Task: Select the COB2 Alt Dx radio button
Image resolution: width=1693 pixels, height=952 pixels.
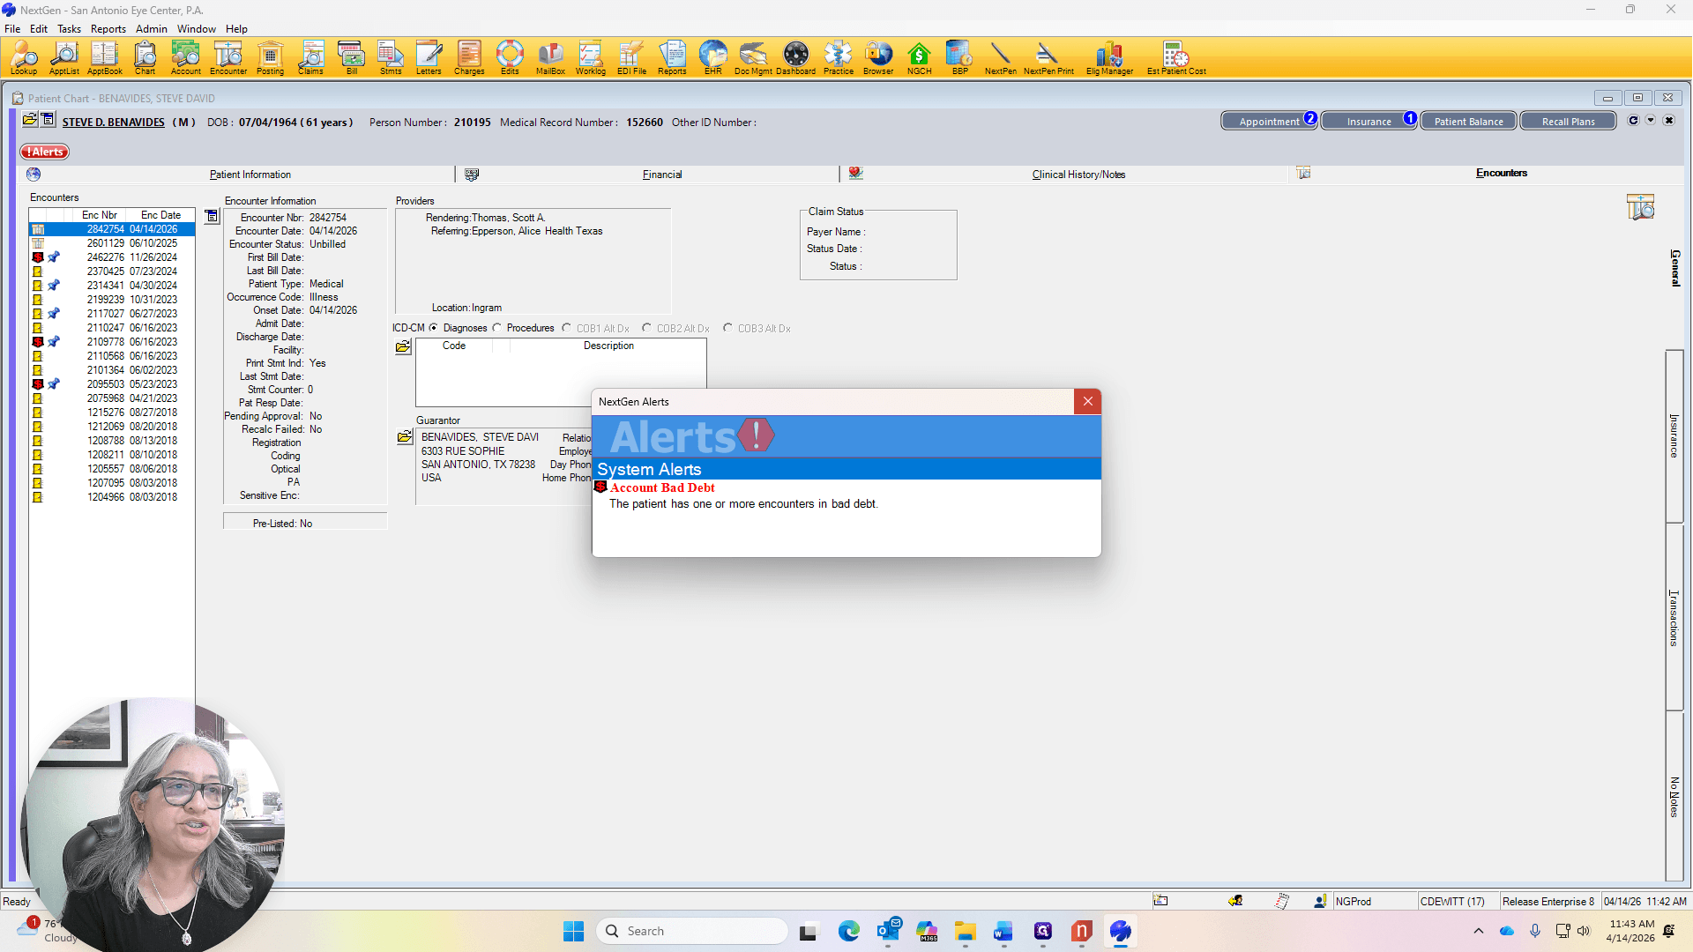Action: tap(647, 328)
